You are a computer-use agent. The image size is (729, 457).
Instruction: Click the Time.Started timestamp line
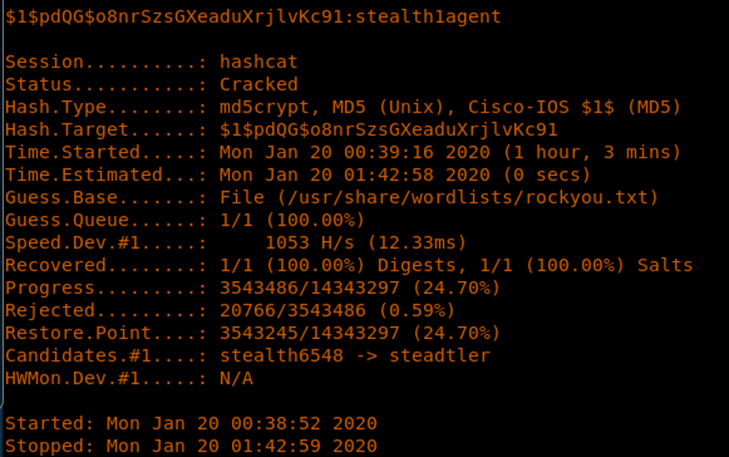pyautogui.click(x=450, y=152)
